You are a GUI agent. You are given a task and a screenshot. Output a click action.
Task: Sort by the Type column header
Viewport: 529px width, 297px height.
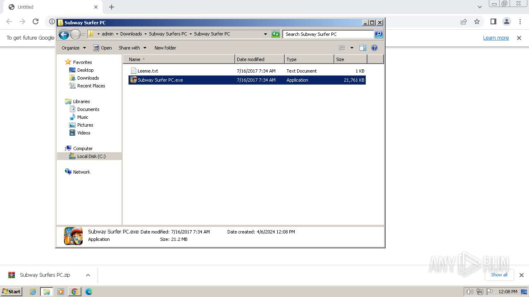pyautogui.click(x=309, y=59)
